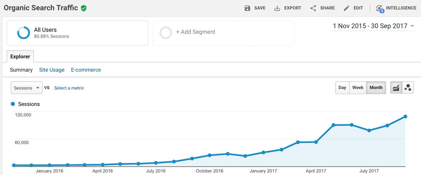The height and width of the screenshot is (175, 421).
Task: Click the Sessions legend blue dot
Action: pos(13,104)
